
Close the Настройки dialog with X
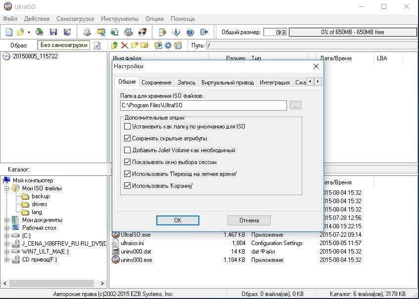pyautogui.click(x=316, y=66)
